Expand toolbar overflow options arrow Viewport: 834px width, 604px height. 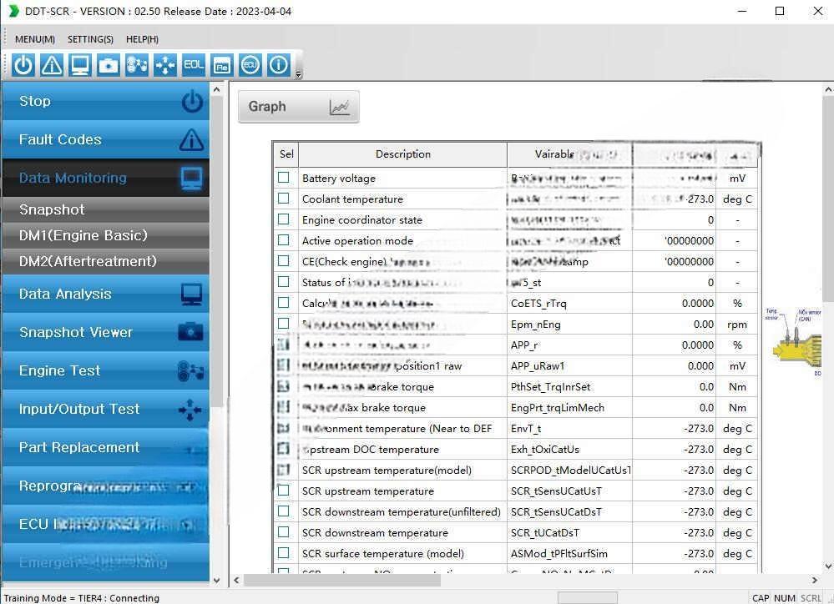click(298, 74)
